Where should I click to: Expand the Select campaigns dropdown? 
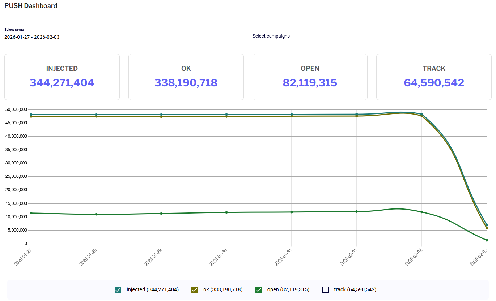[372, 36]
